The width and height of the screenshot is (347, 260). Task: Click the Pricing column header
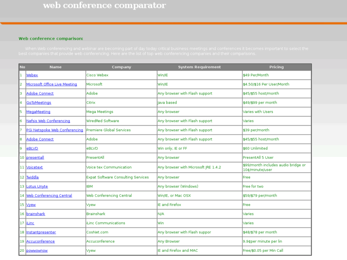pos(276,67)
